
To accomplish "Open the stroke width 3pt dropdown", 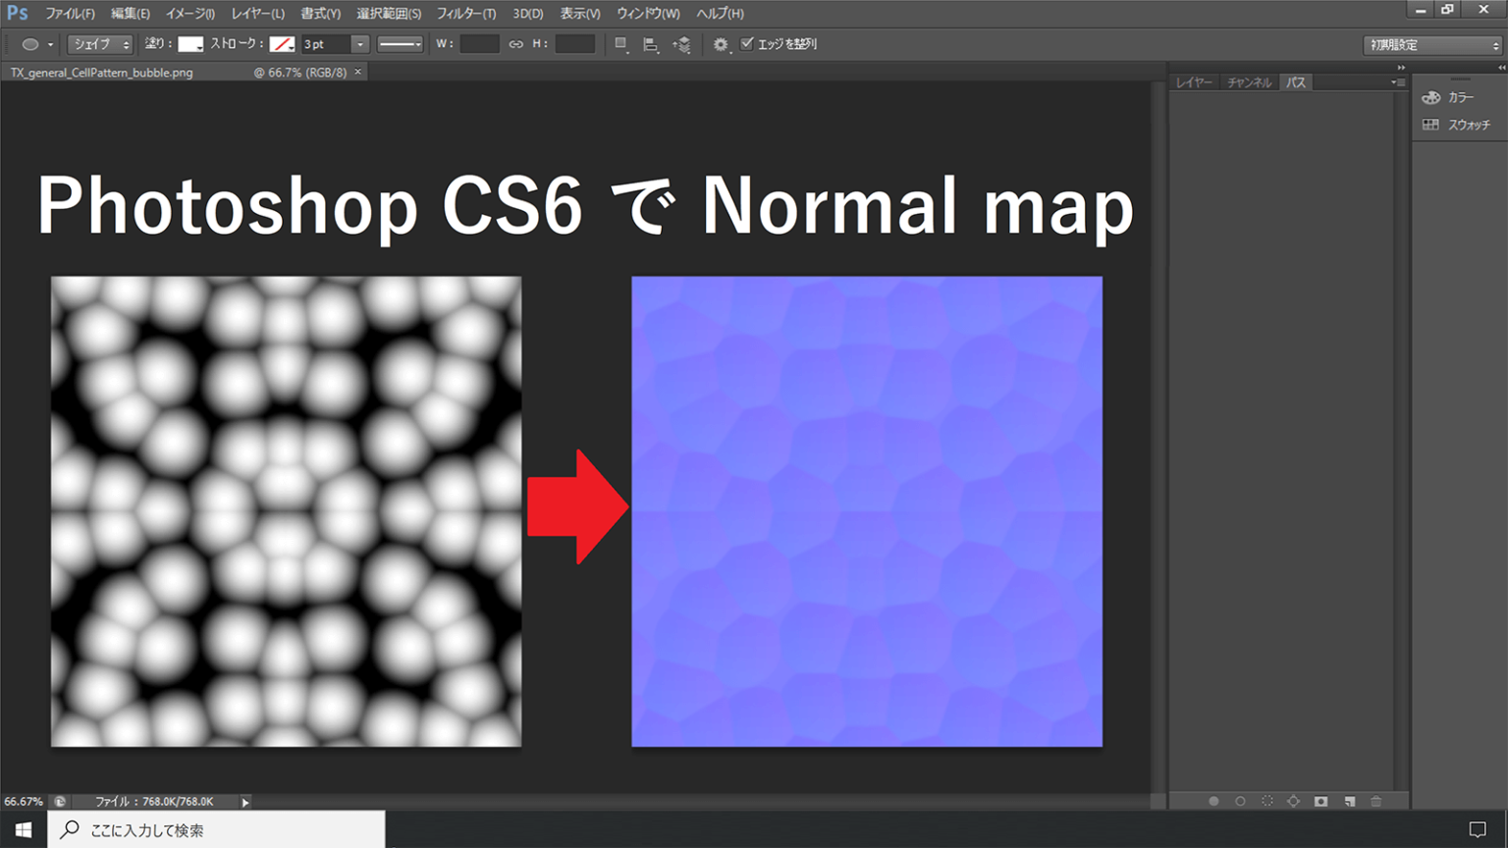I will (357, 44).
